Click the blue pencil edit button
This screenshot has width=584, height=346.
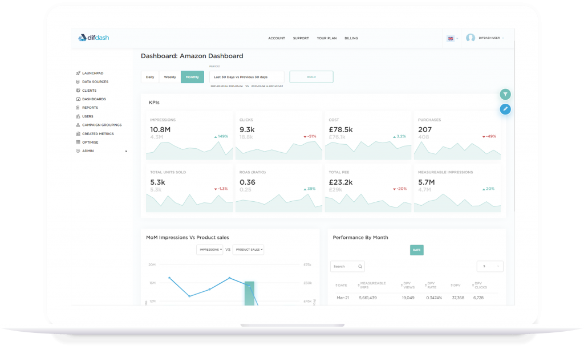(x=505, y=109)
